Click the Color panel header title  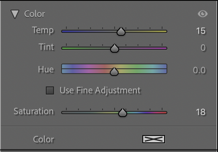pos(35,14)
